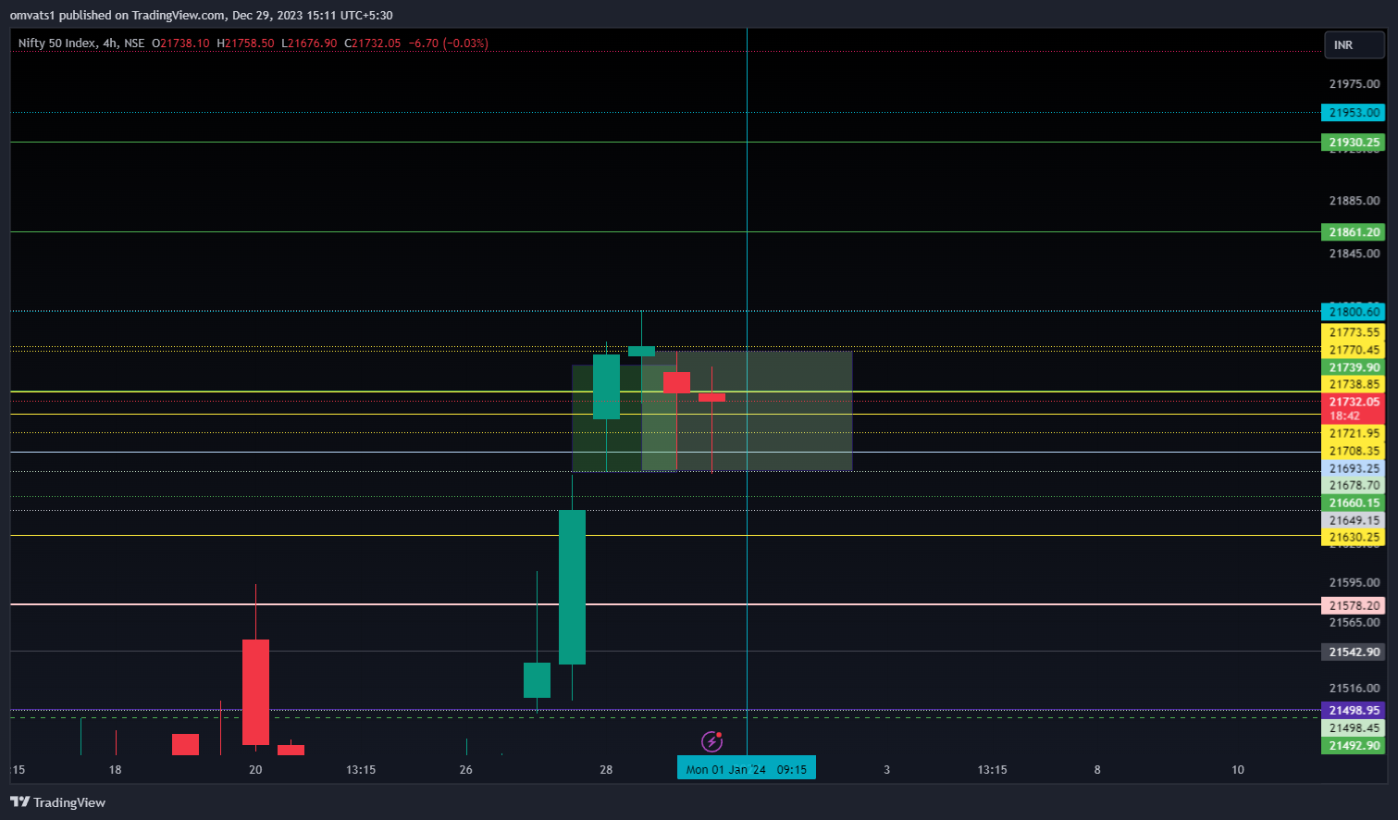Click the 21975.00 price scale value

[1354, 84]
